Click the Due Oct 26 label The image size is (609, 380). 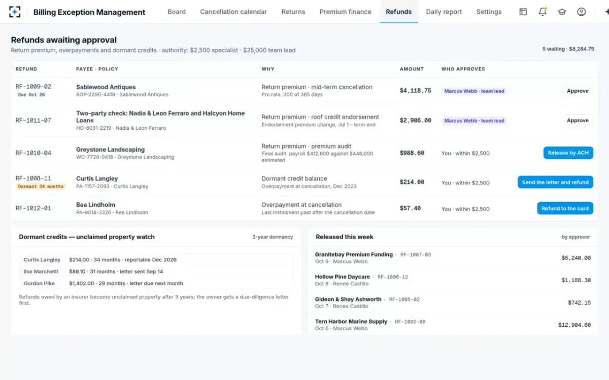click(31, 95)
